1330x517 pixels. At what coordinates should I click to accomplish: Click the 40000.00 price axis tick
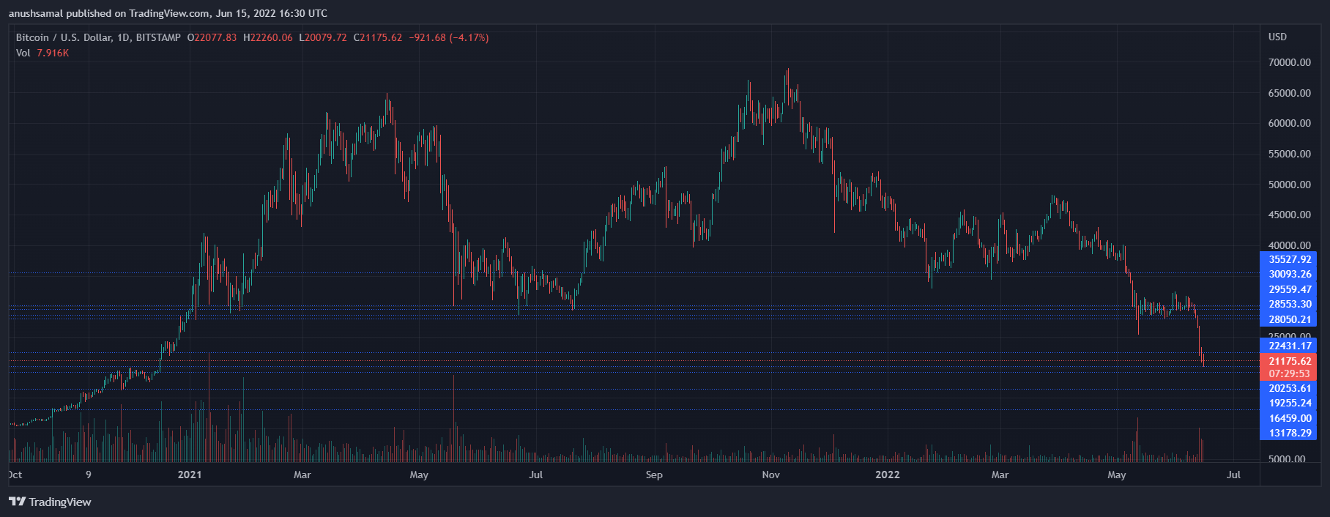click(x=1290, y=245)
